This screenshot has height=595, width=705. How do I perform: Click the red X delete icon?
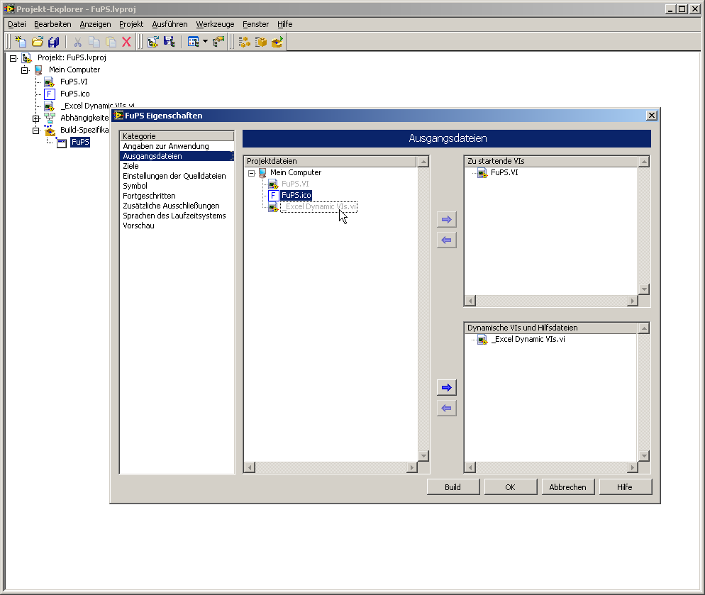click(x=127, y=42)
